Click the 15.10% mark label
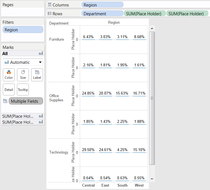Image resolution: width=210 pixels, height=190 pixels. point(139,150)
